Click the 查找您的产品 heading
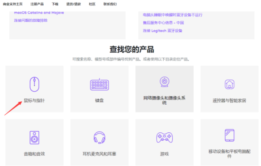The image size is (261, 166). tap(132, 50)
